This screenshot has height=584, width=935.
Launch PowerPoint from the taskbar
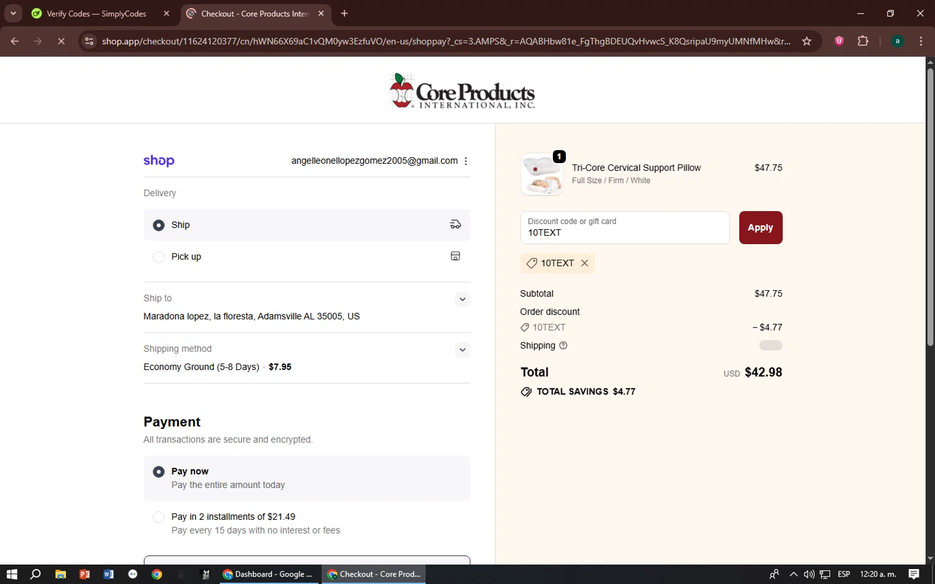pos(85,574)
